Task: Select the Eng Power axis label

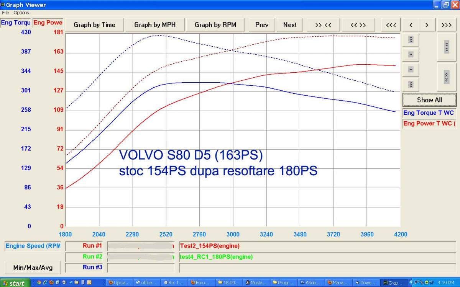Action: 48,23
